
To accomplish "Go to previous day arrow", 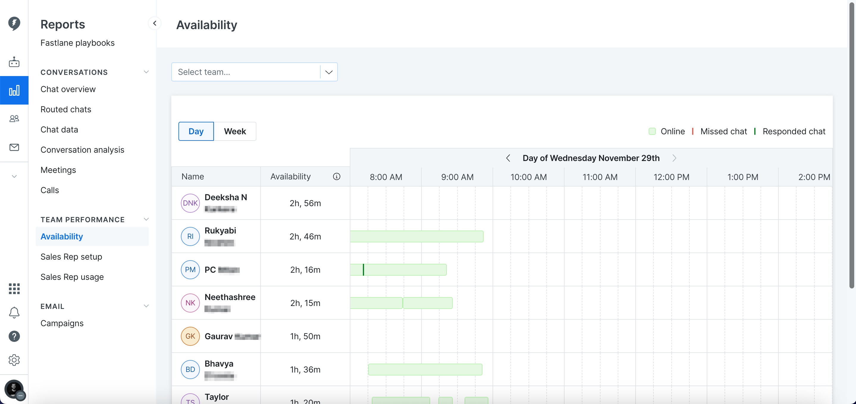I will tap(508, 158).
